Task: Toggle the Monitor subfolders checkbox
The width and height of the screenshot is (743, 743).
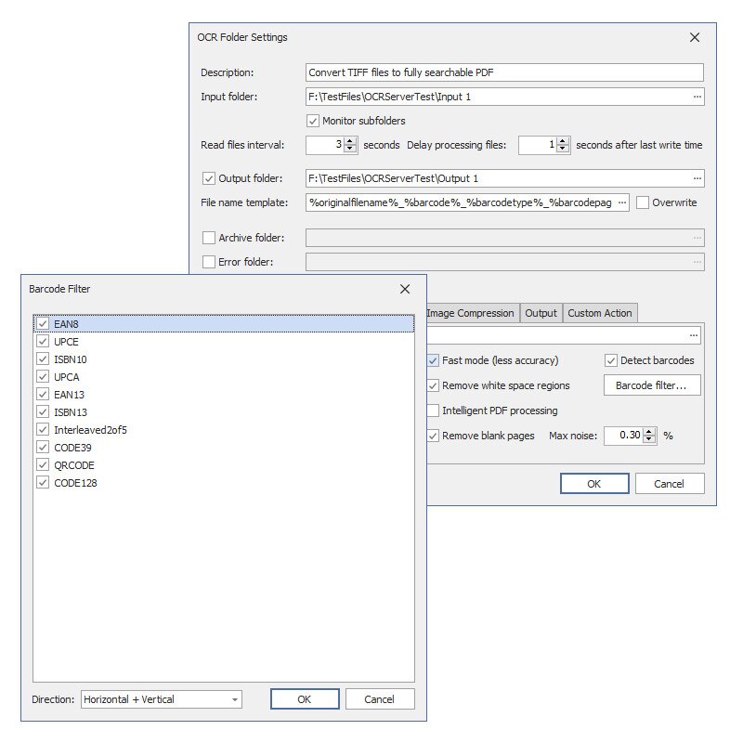Action: 313,121
